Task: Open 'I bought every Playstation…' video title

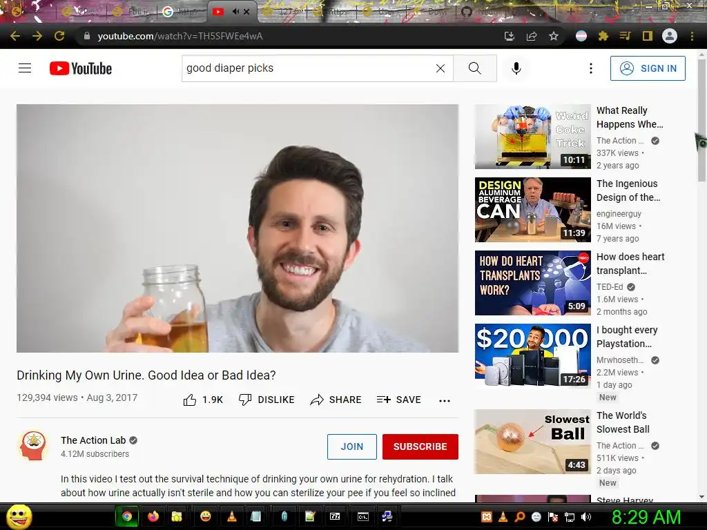Action: point(627,337)
